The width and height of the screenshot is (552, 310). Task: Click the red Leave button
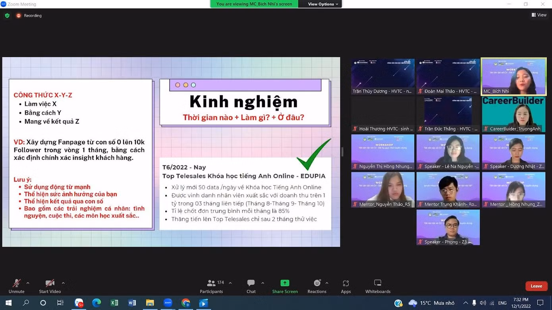pos(536,286)
